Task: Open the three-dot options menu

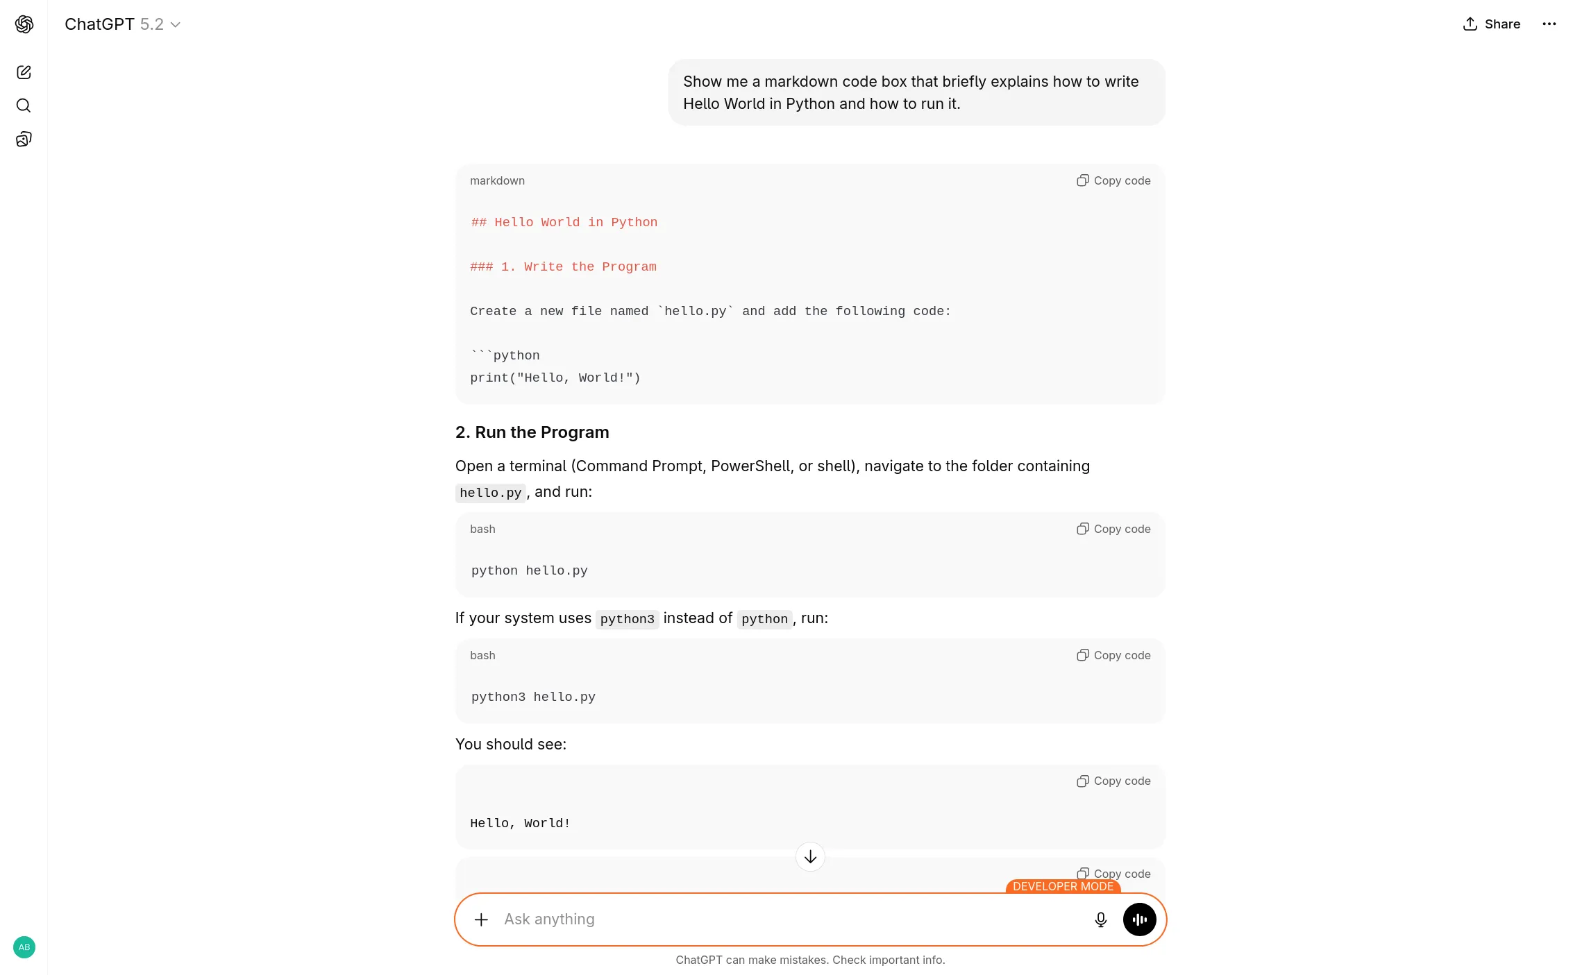Action: 1549,24
